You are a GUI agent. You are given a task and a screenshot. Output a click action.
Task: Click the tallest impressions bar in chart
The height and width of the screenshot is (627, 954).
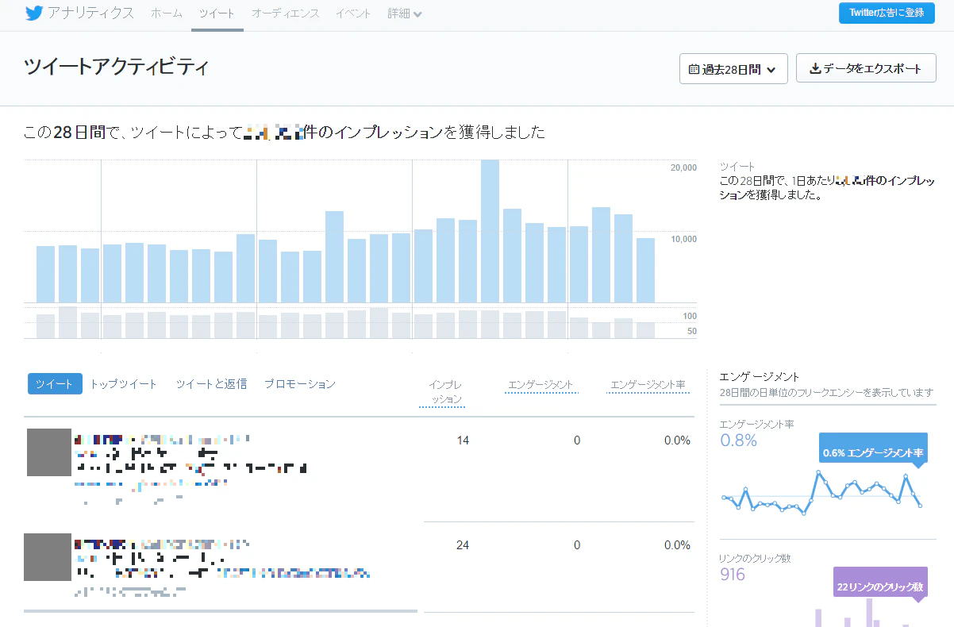coord(490,231)
